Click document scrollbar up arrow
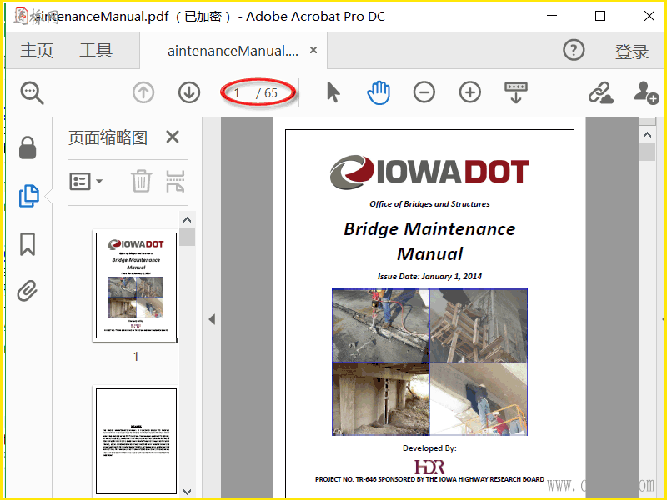The image size is (667, 500). point(648,135)
